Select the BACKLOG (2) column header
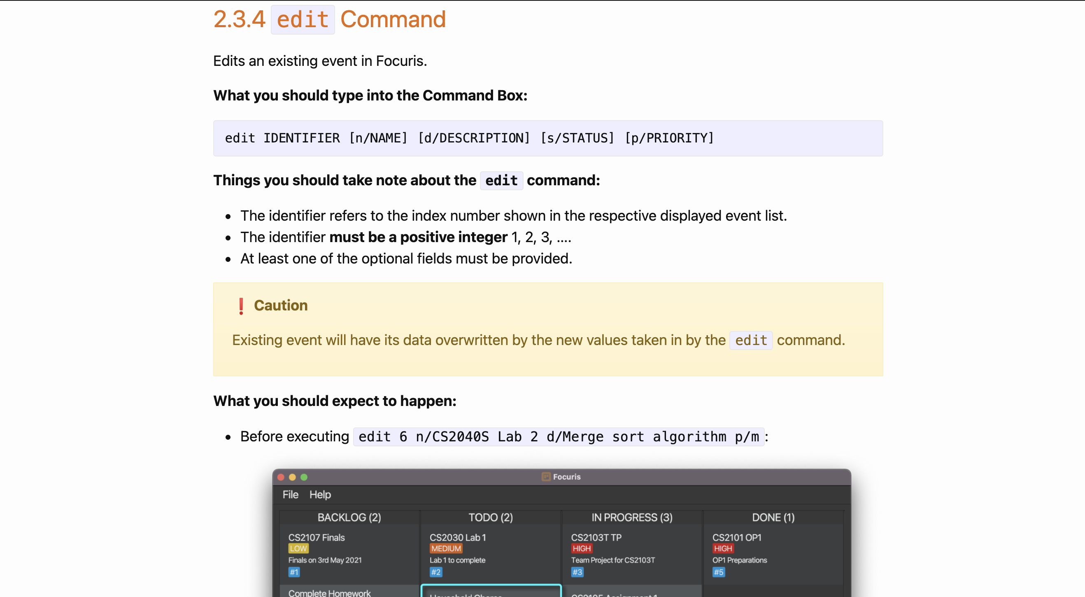The width and height of the screenshot is (1085, 597). 349,517
